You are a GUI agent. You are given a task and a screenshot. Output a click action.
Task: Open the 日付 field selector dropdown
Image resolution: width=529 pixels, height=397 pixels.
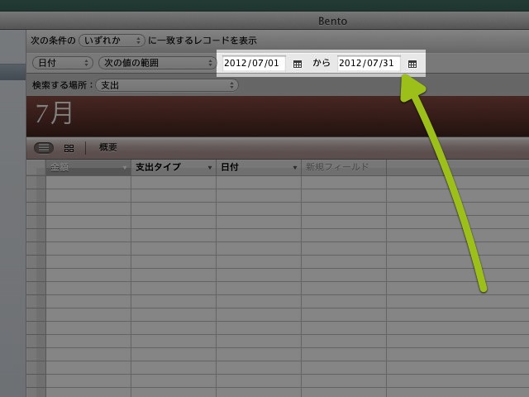coord(63,63)
